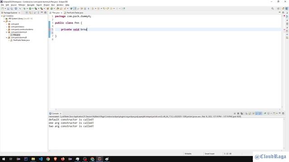Select com.pack.constructordemo in Package Explorer
Image resolution: width=289 pixels, height=162 pixels.
click(x=22, y=29)
